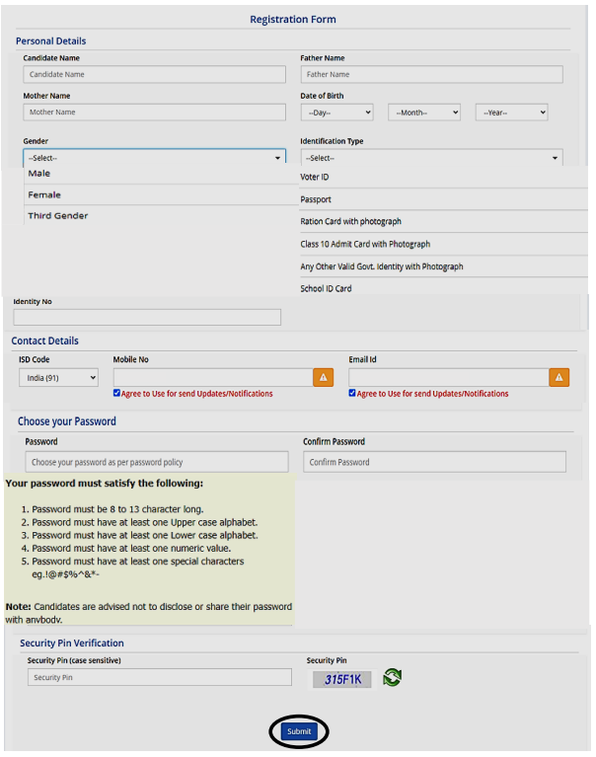Screen dimensions: 596x757
Task: Uncheck email updates notification agreement checkbox
Action: (352, 393)
